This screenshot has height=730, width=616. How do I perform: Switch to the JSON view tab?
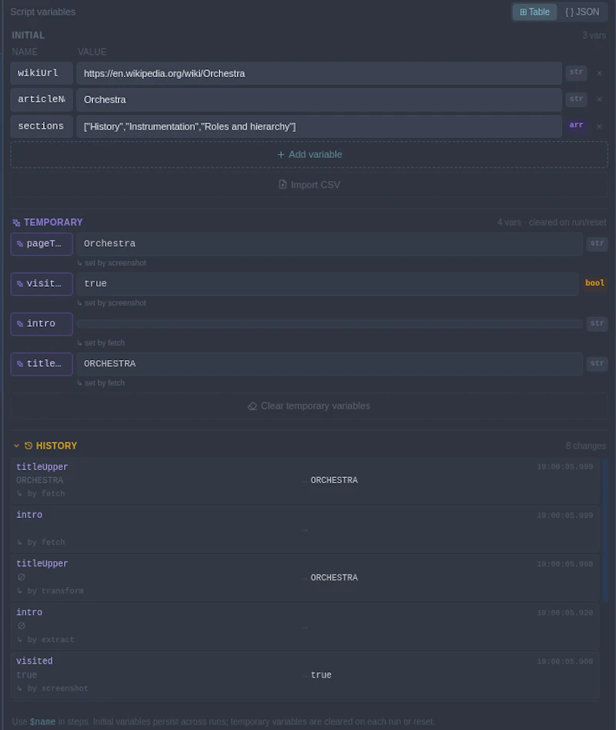pyautogui.click(x=582, y=12)
